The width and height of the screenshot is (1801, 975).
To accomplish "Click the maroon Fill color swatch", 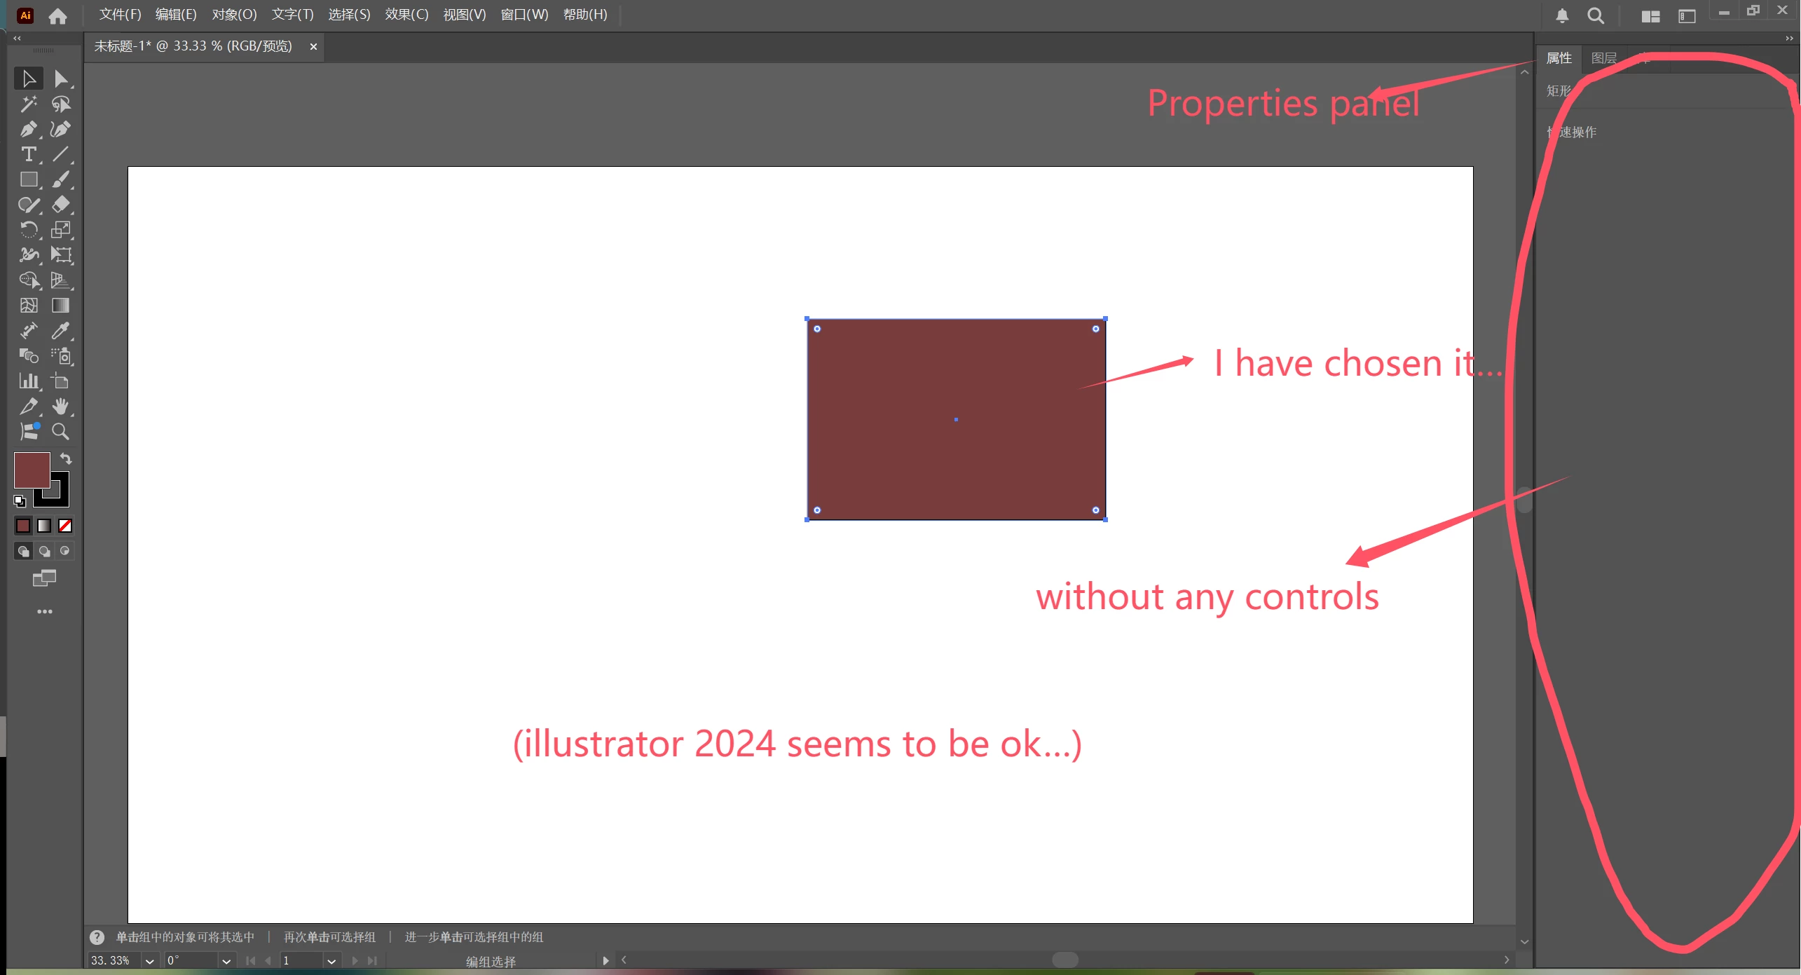I will click(32, 470).
